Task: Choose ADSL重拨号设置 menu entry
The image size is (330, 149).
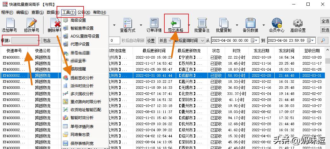Action: coord(85,36)
